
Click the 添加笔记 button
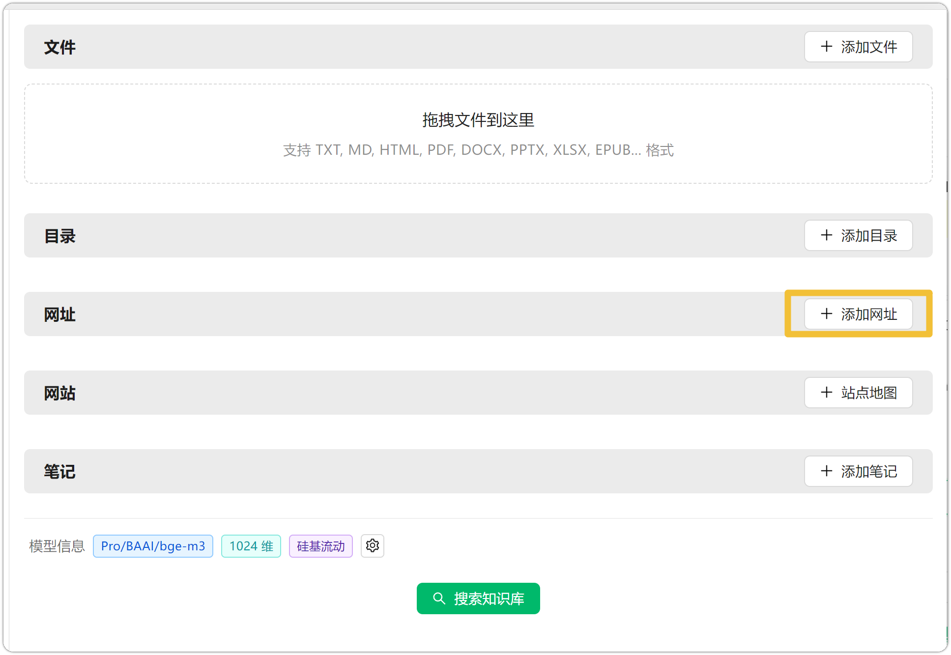[x=858, y=472]
